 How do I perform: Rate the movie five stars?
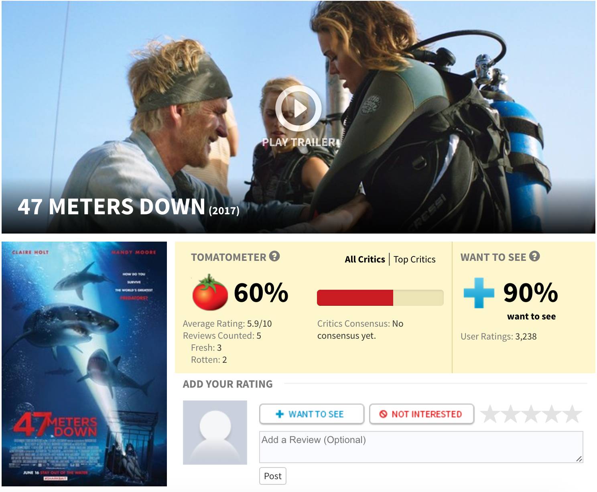(x=572, y=414)
